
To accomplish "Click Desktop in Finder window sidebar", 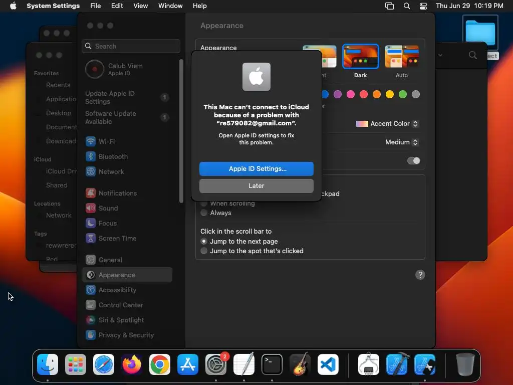I will coord(58,113).
